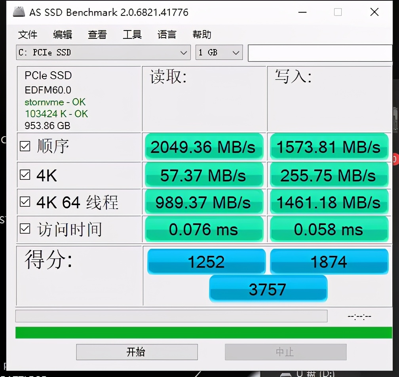Uncheck the 顺序 sequential test checkbox
The image size is (399, 377).
click(x=25, y=146)
